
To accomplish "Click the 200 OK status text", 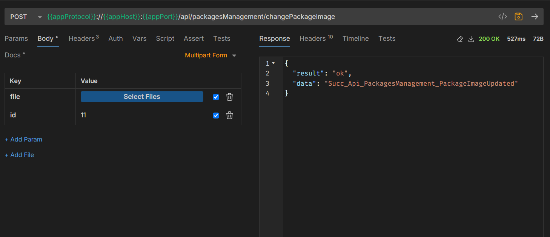I will pos(489,39).
